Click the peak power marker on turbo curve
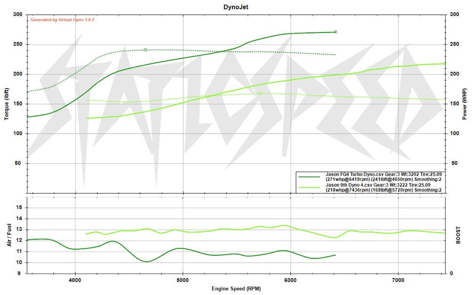The width and height of the screenshot is (472, 295). tap(335, 32)
